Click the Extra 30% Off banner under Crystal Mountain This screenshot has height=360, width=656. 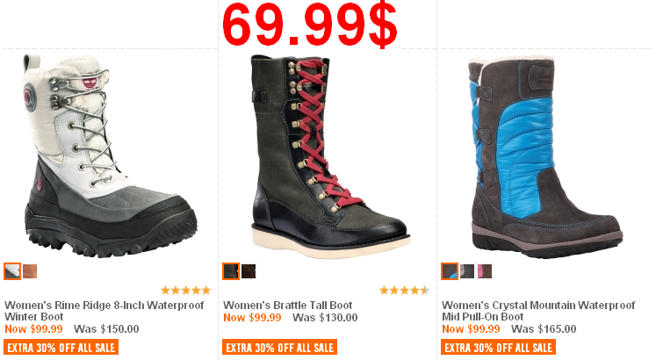498,348
